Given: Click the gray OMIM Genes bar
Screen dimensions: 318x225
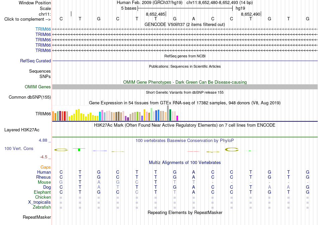Looking at the screenshot, I should pyautogui.click(x=185, y=87).
